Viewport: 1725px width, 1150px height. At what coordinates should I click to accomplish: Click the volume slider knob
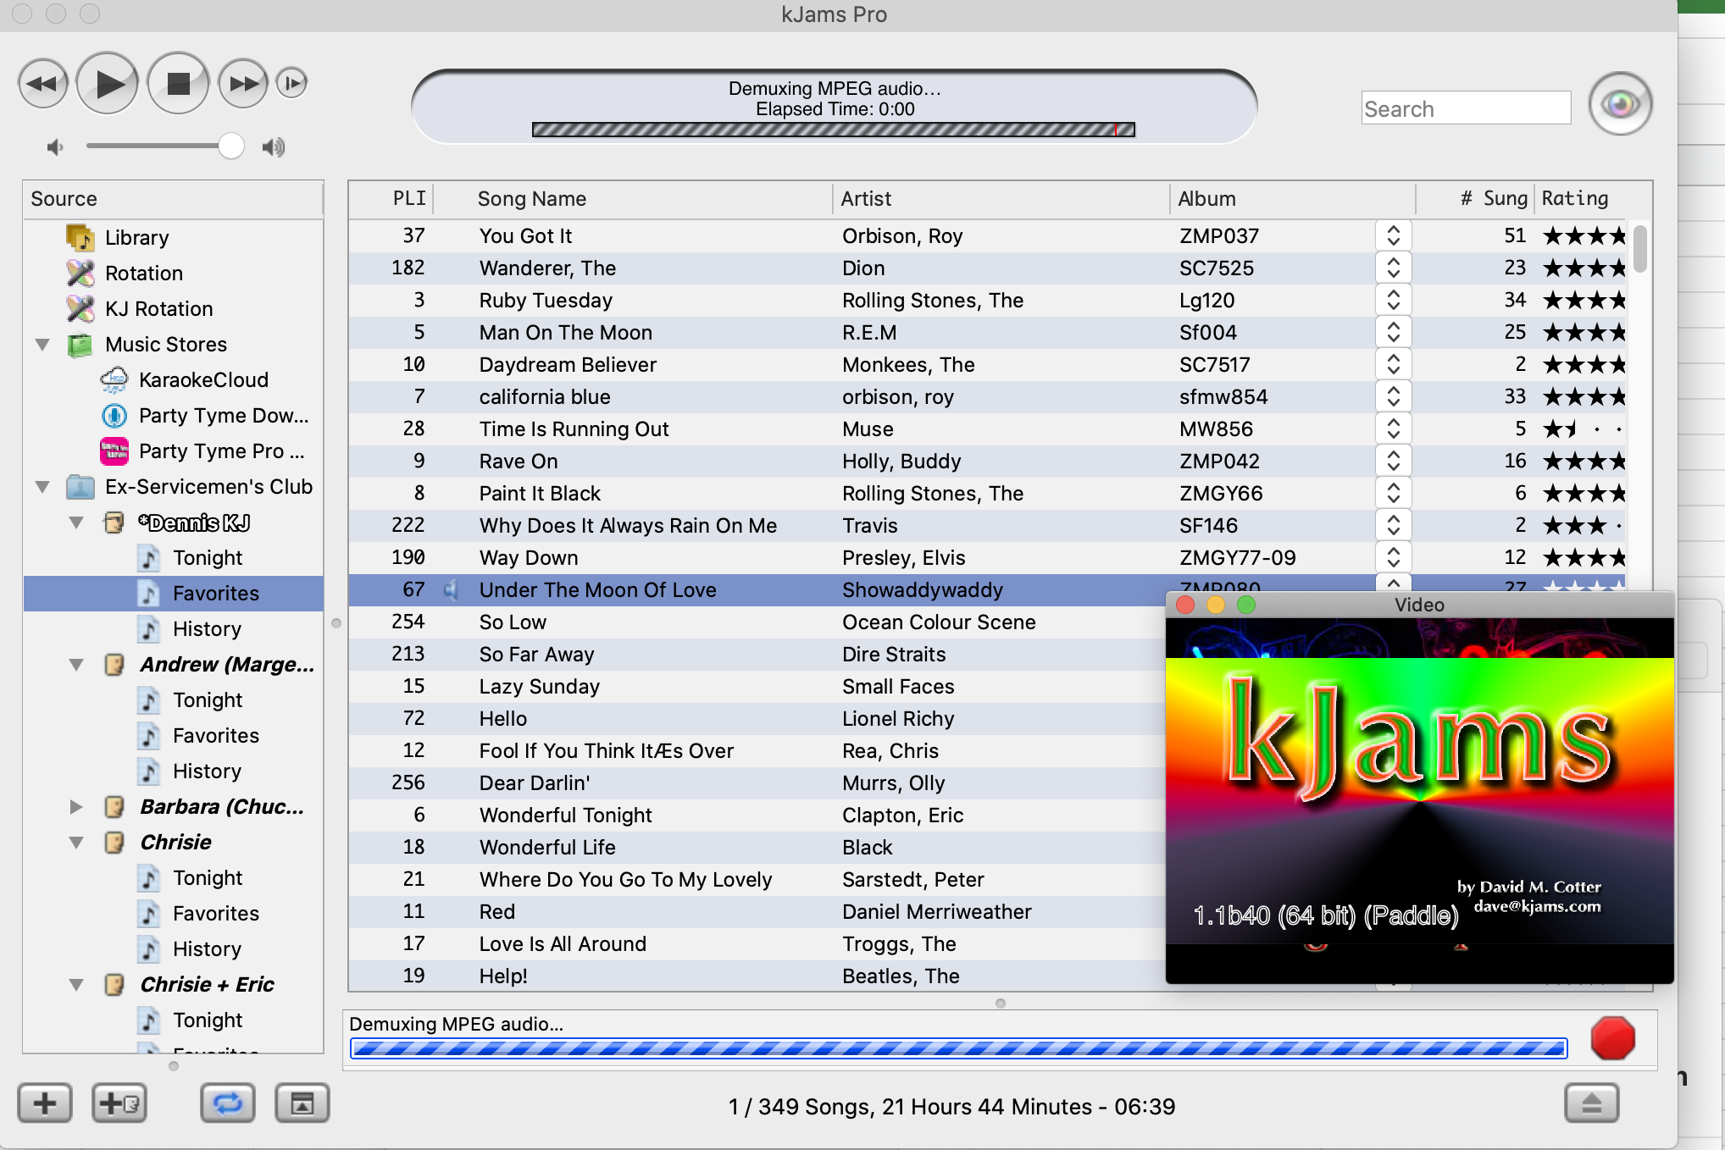230,147
